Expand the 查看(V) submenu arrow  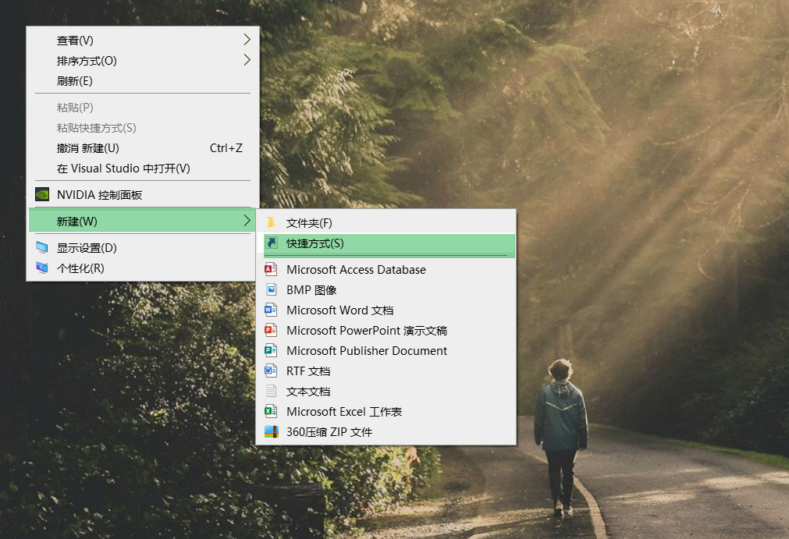(x=247, y=40)
